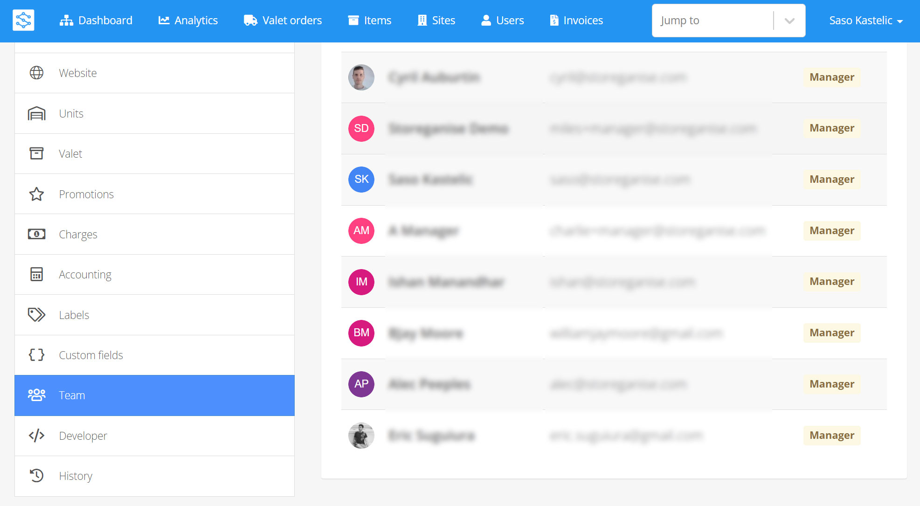
Task: Open the Valet orders nav item
Action: 283,21
